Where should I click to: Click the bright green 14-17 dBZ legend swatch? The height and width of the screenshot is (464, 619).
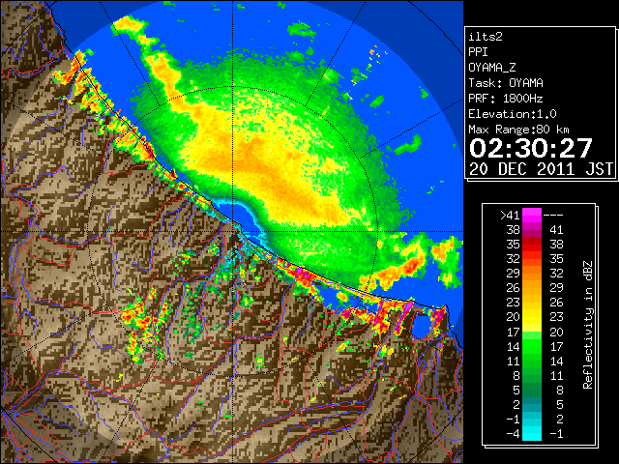pyautogui.click(x=532, y=346)
